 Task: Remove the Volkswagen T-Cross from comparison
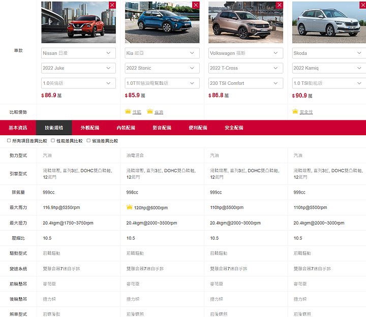tap(280, 5)
